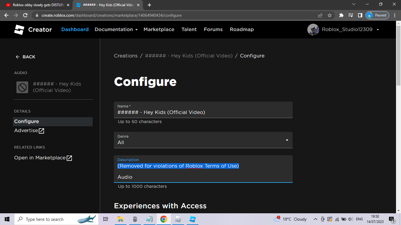Click the Description text area
The image size is (401, 225).
[203, 169]
